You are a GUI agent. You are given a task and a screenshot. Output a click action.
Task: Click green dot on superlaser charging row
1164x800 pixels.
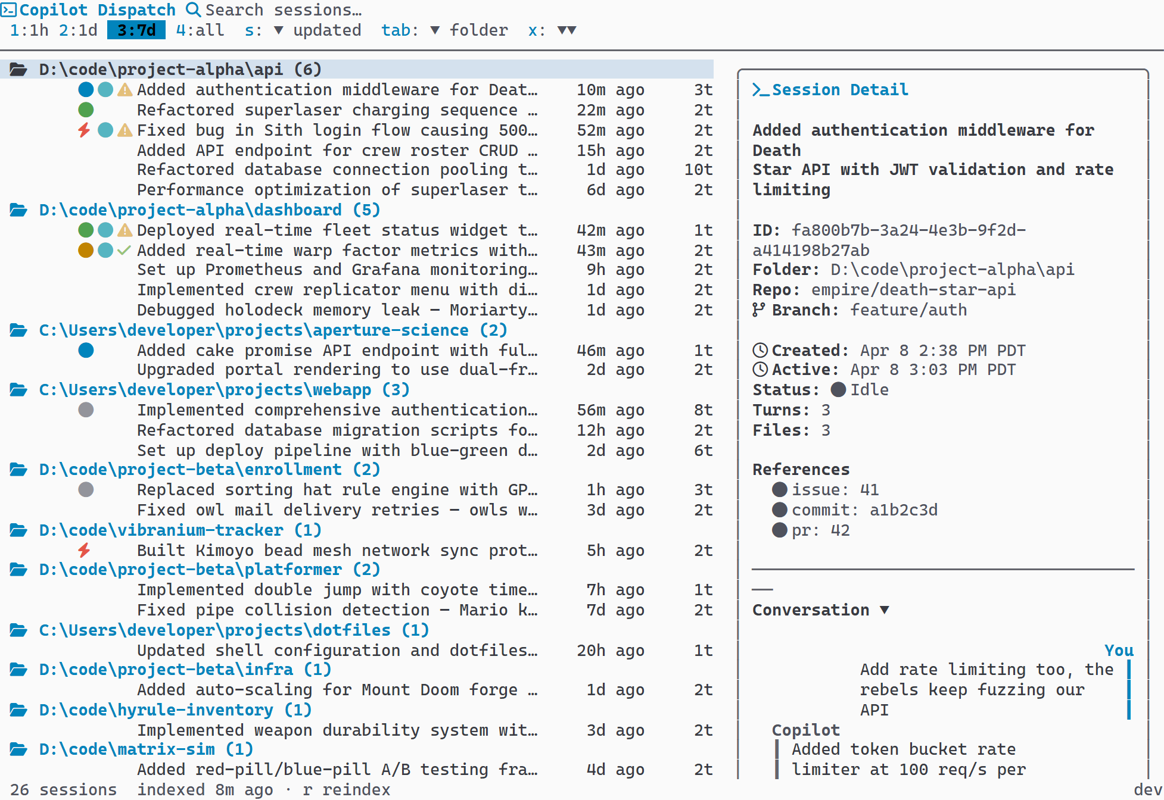[x=86, y=110]
